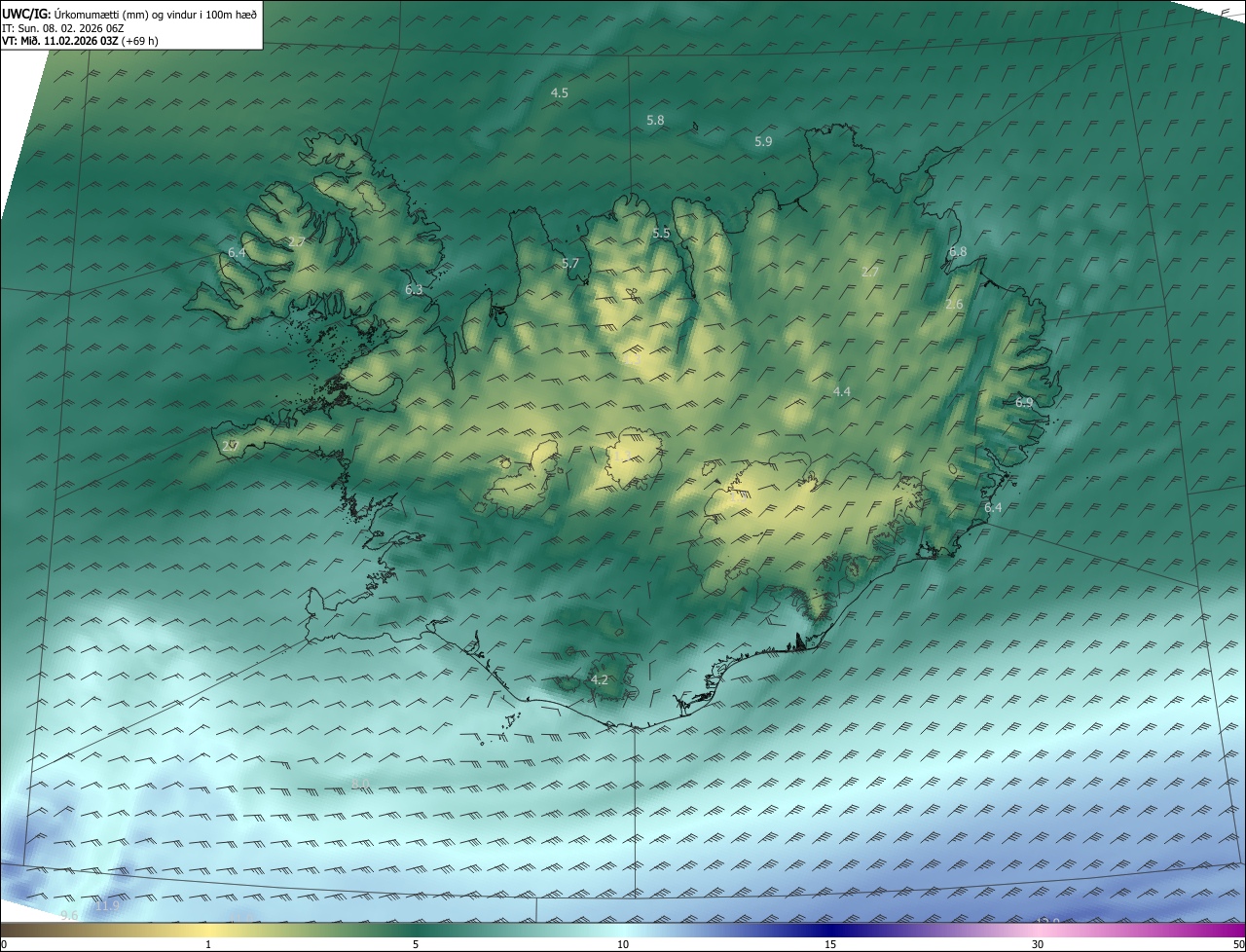Click the 'UWC/IG: Úrkomumætti (mm)' title line
The width and height of the screenshot is (1246, 952).
pos(129,14)
